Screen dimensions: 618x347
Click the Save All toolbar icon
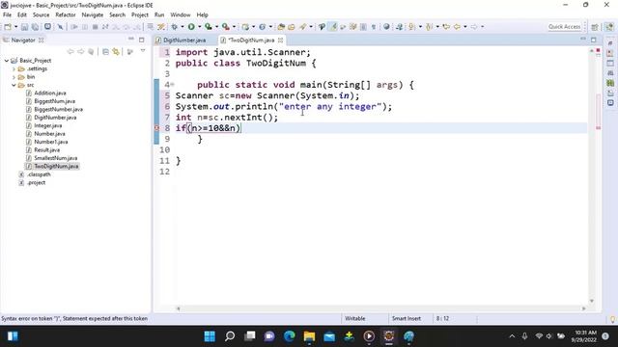coord(35,27)
